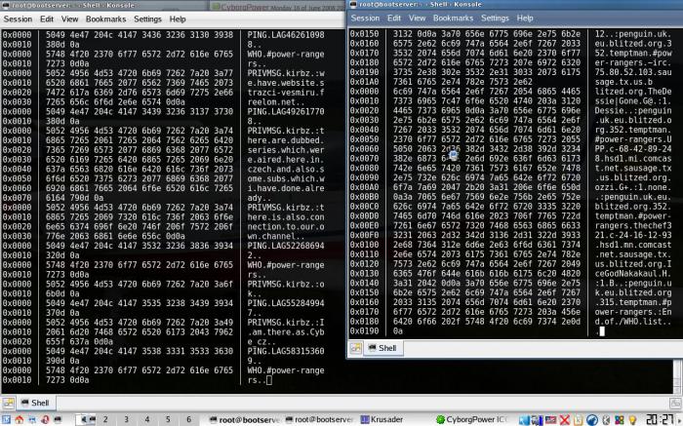Click text PING.LAG58315360 in left terminal
Screen dimensions: 683x426
pos(286,351)
